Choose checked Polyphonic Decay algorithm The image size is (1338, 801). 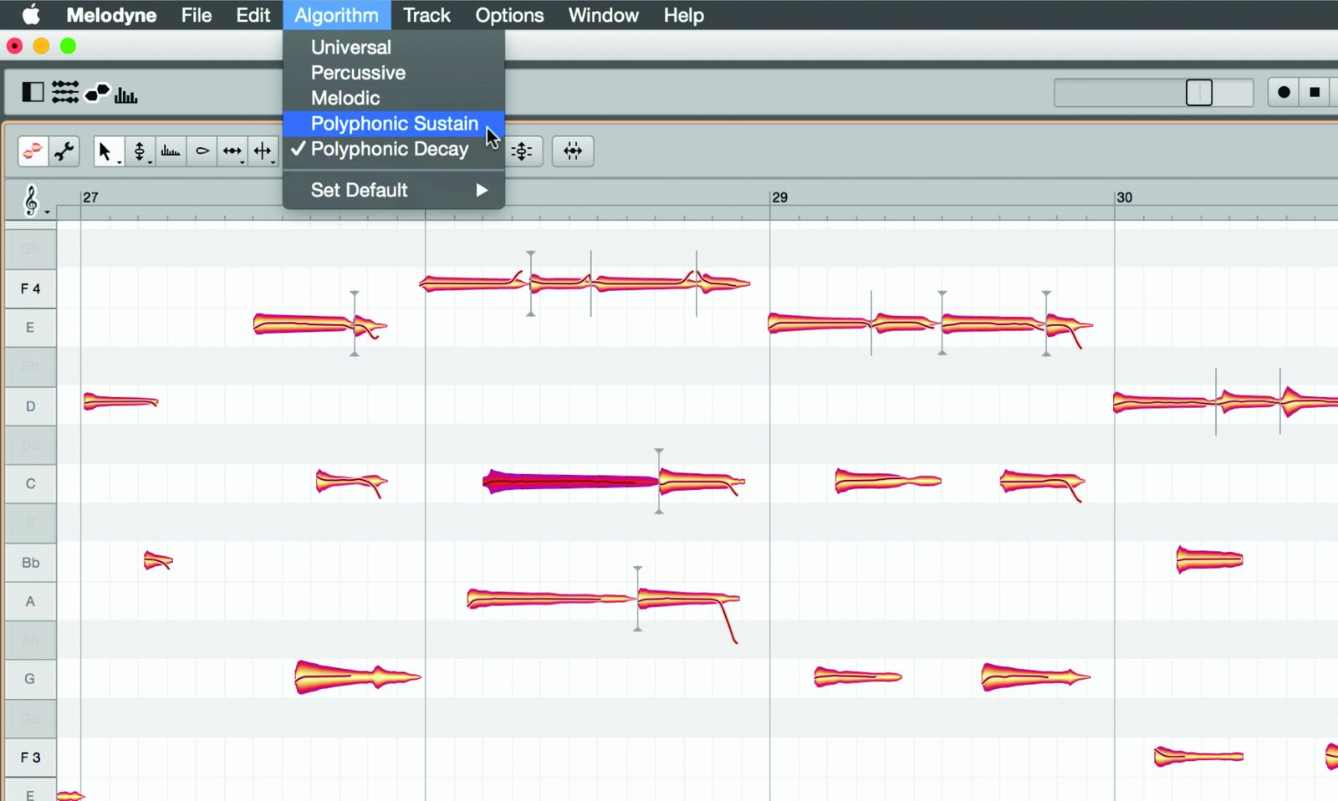coord(394,149)
